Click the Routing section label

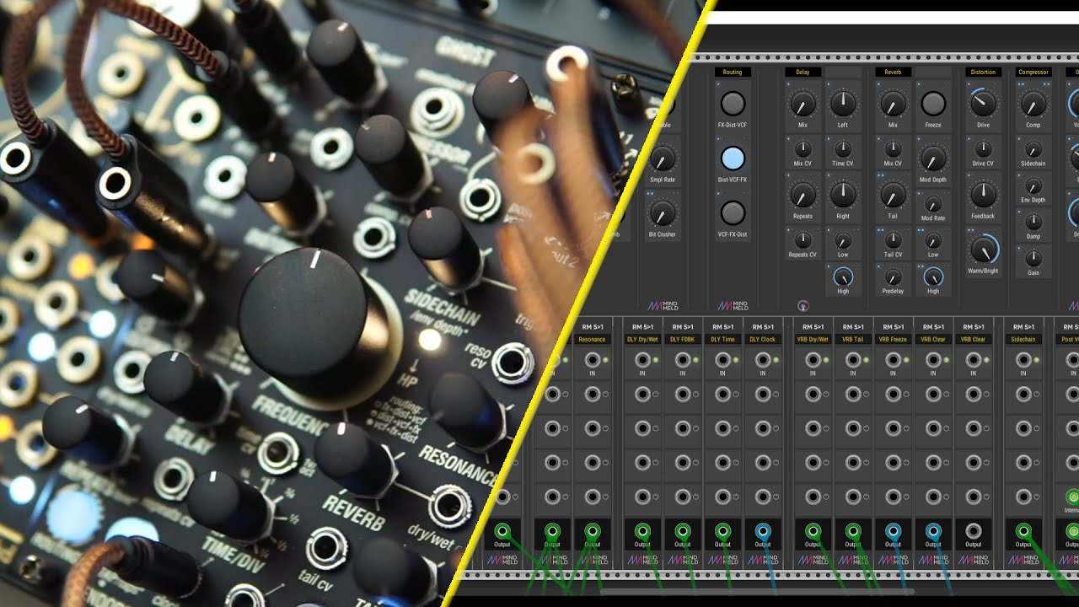733,73
